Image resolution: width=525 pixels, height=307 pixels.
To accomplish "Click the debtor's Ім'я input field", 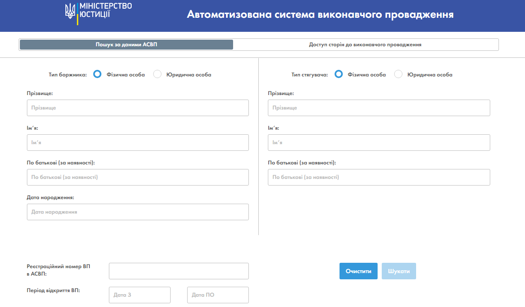I will tap(137, 143).
